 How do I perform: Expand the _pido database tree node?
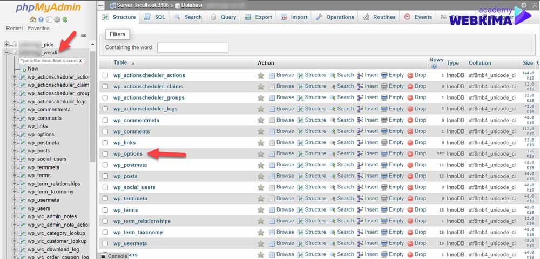click(x=6, y=45)
